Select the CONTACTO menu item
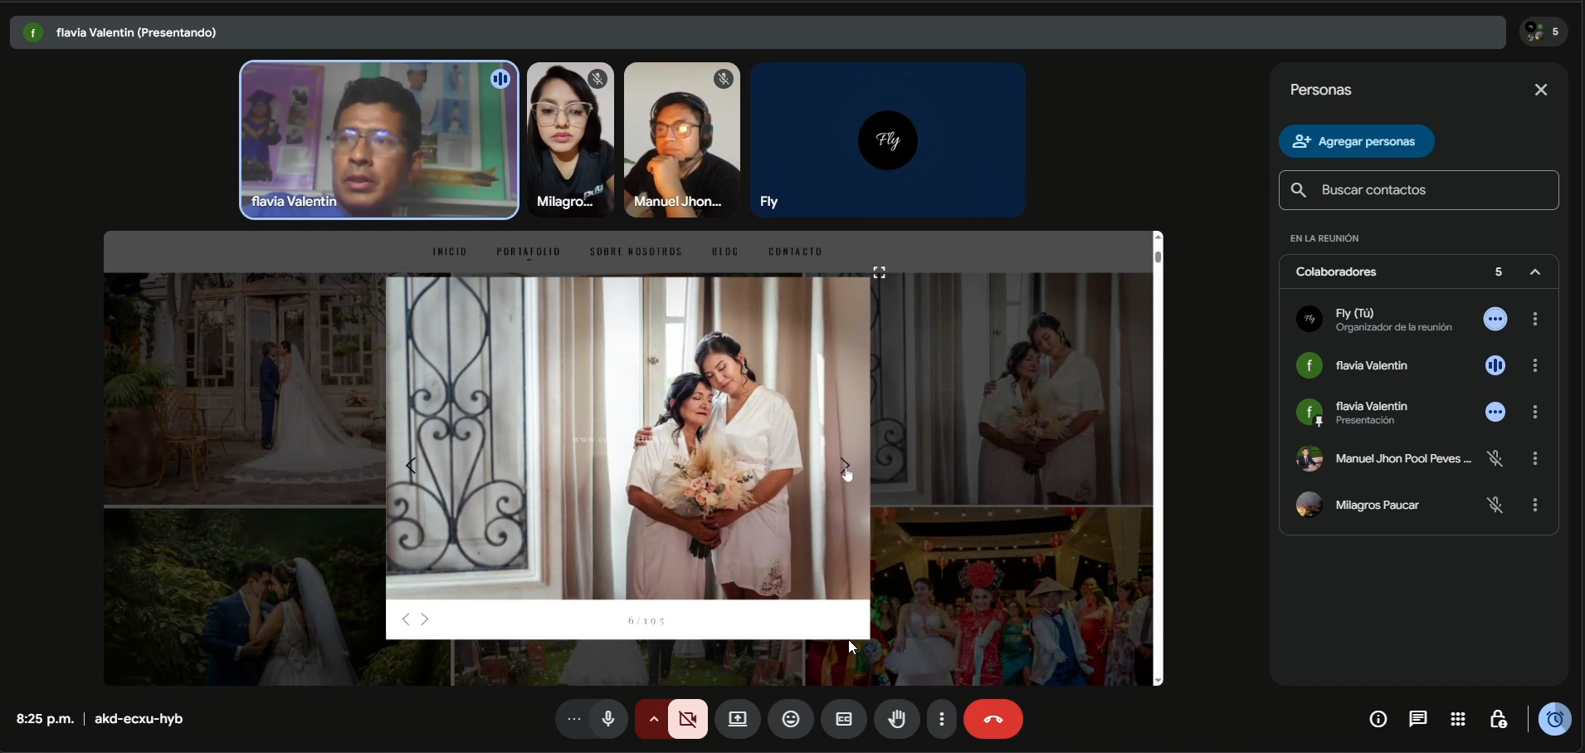 click(x=796, y=252)
